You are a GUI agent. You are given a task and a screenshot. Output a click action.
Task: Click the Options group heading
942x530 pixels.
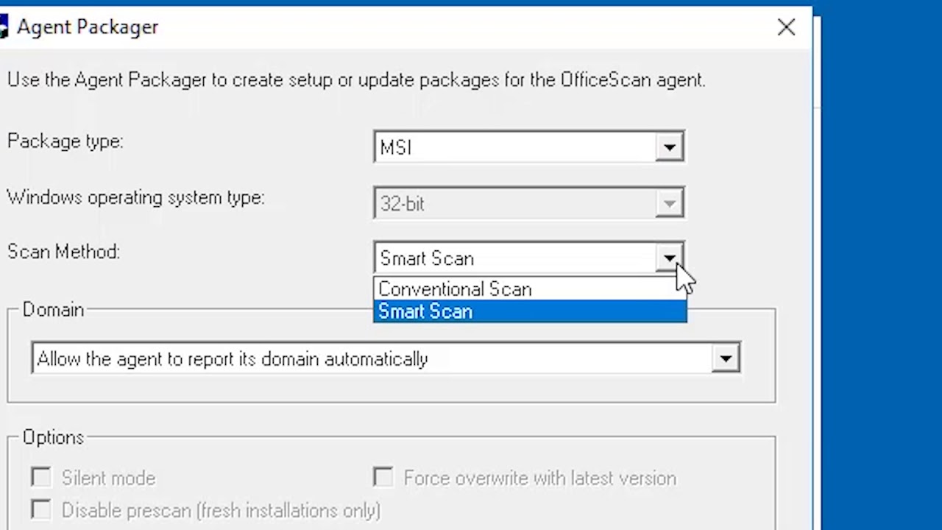click(x=53, y=437)
